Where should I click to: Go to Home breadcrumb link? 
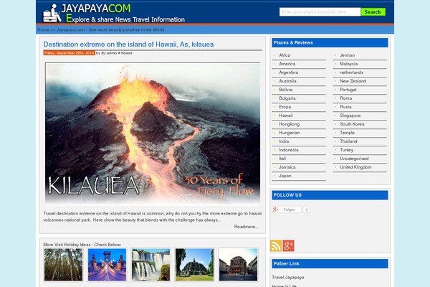point(43,29)
